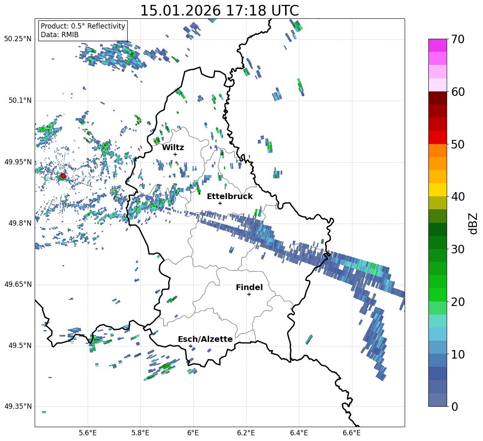This screenshot has height=441, width=483.
Task: Click the bright green colorbar segment at 20
Action: 437,295
